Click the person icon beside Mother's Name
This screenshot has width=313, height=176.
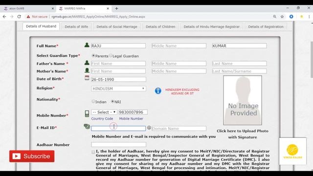click(87, 70)
